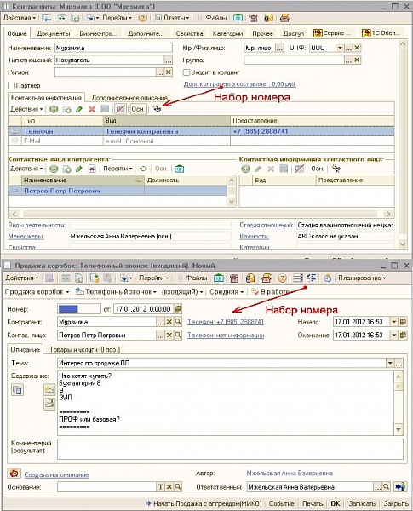Image resolution: width=413 pixels, height=511 pixels.
Task: Click the arrow icon next to Ответственный field
Action: tap(400, 487)
